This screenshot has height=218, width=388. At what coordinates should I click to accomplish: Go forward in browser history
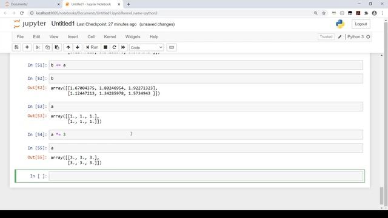point(13,13)
